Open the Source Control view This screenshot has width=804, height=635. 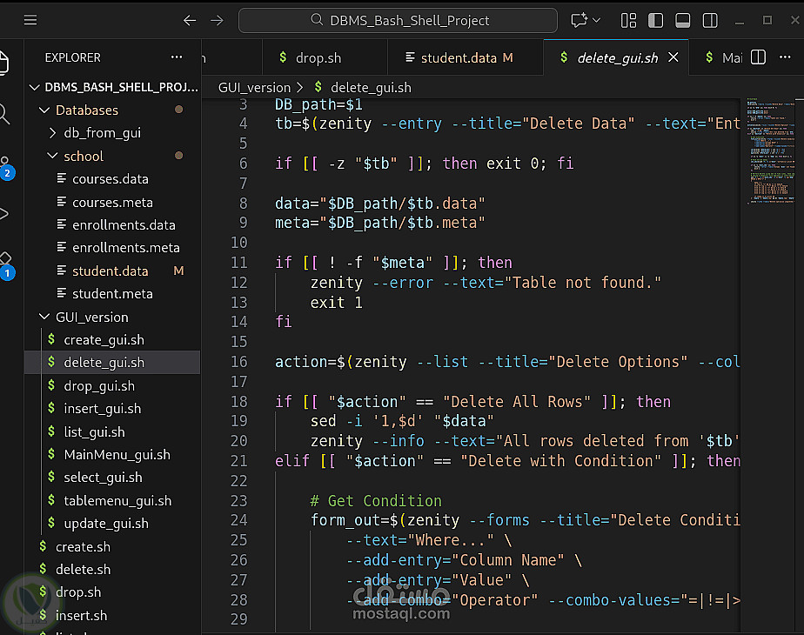pos(5,166)
